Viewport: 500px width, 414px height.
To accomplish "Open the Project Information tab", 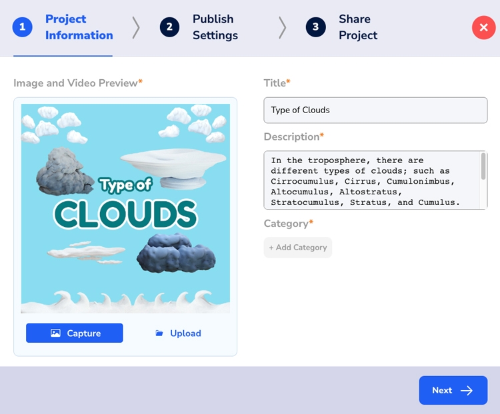I will tap(79, 27).
